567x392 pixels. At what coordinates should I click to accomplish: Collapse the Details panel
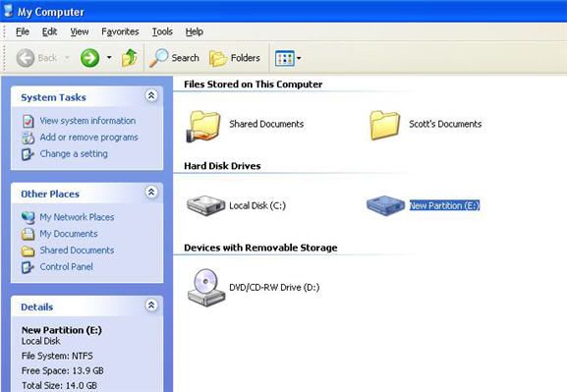tap(151, 306)
